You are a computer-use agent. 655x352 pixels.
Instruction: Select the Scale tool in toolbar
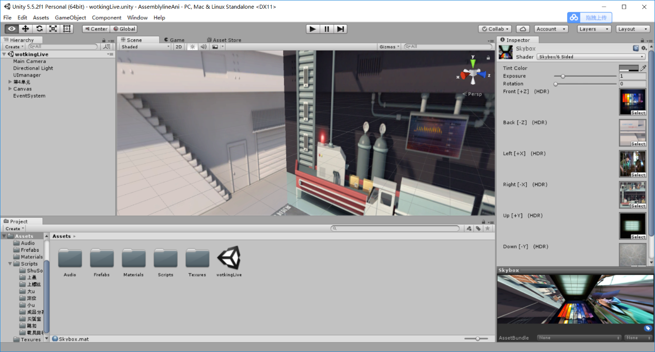point(53,29)
